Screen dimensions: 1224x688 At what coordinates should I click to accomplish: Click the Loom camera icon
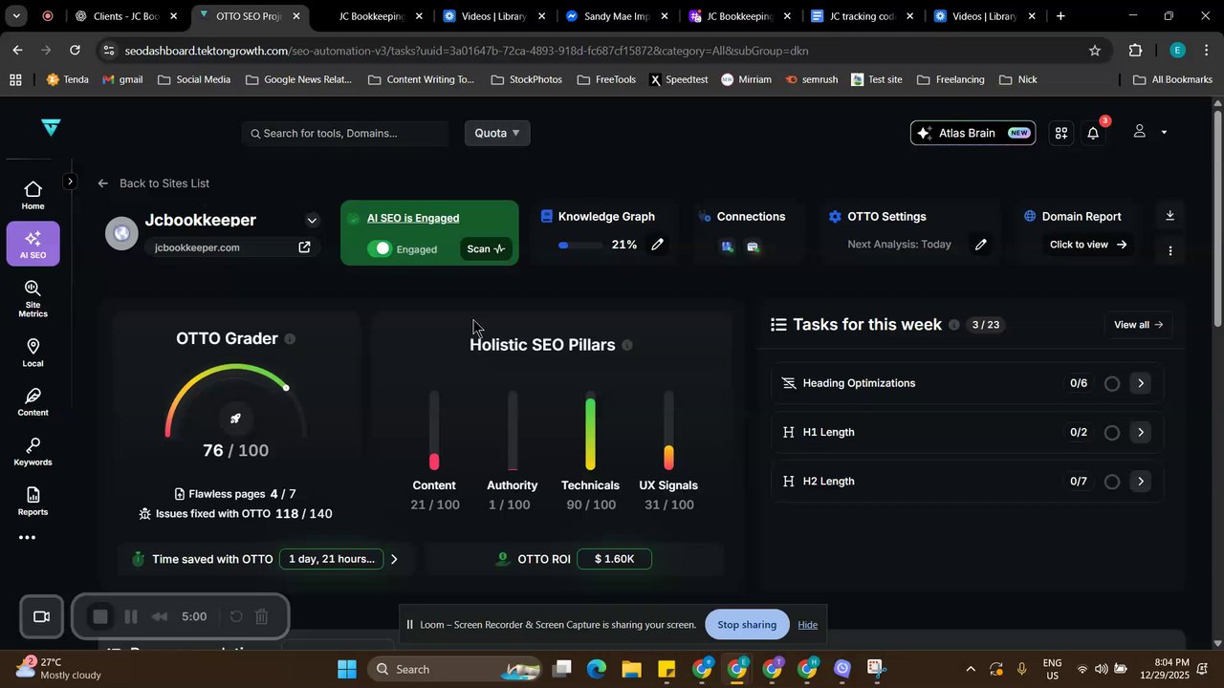coord(41,616)
